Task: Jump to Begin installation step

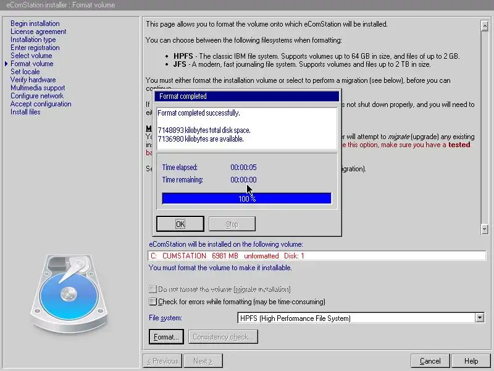Action: click(35, 23)
